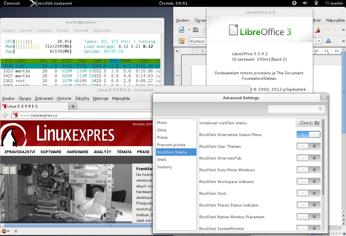Click the Undo arrow icon in LibreOffice
Viewport: 346px width, 236px height.
point(328,29)
